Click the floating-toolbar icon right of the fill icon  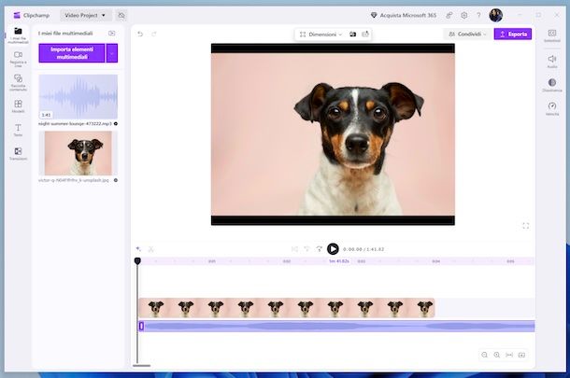(365, 35)
